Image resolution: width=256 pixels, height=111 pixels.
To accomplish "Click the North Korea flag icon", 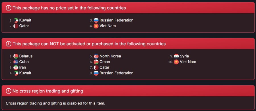I will (96, 56).
